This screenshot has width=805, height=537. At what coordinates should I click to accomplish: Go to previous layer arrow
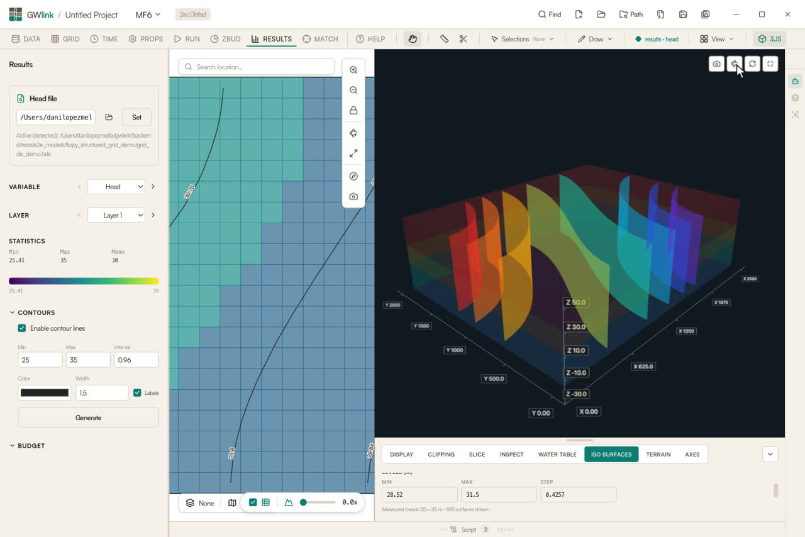coord(79,215)
